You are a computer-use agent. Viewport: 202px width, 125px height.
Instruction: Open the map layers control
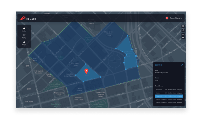pos(183,26)
